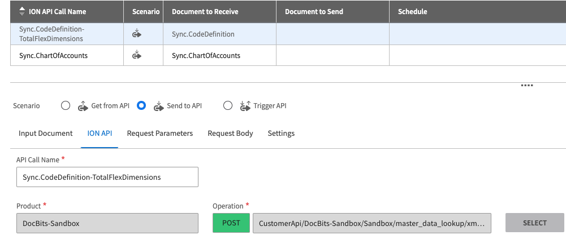Choose the Trigger API radio option
566x235 pixels.
click(228, 105)
